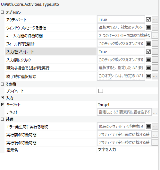Click the 表示名 value 文字を入力
The height and width of the screenshot is (170, 160).
point(107,150)
